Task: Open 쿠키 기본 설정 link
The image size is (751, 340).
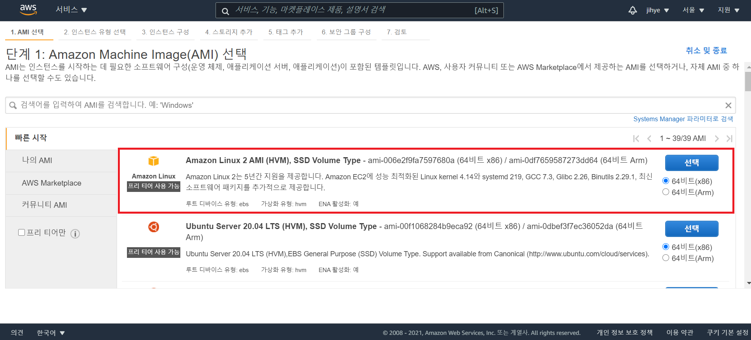Action: (x=728, y=332)
